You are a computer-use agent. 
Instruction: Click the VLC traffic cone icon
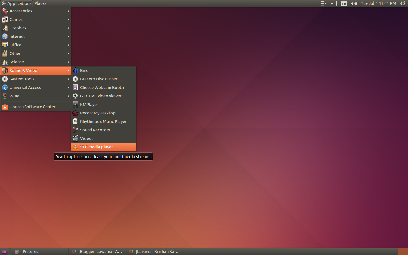pyautogui.click(x=75, y=147)
